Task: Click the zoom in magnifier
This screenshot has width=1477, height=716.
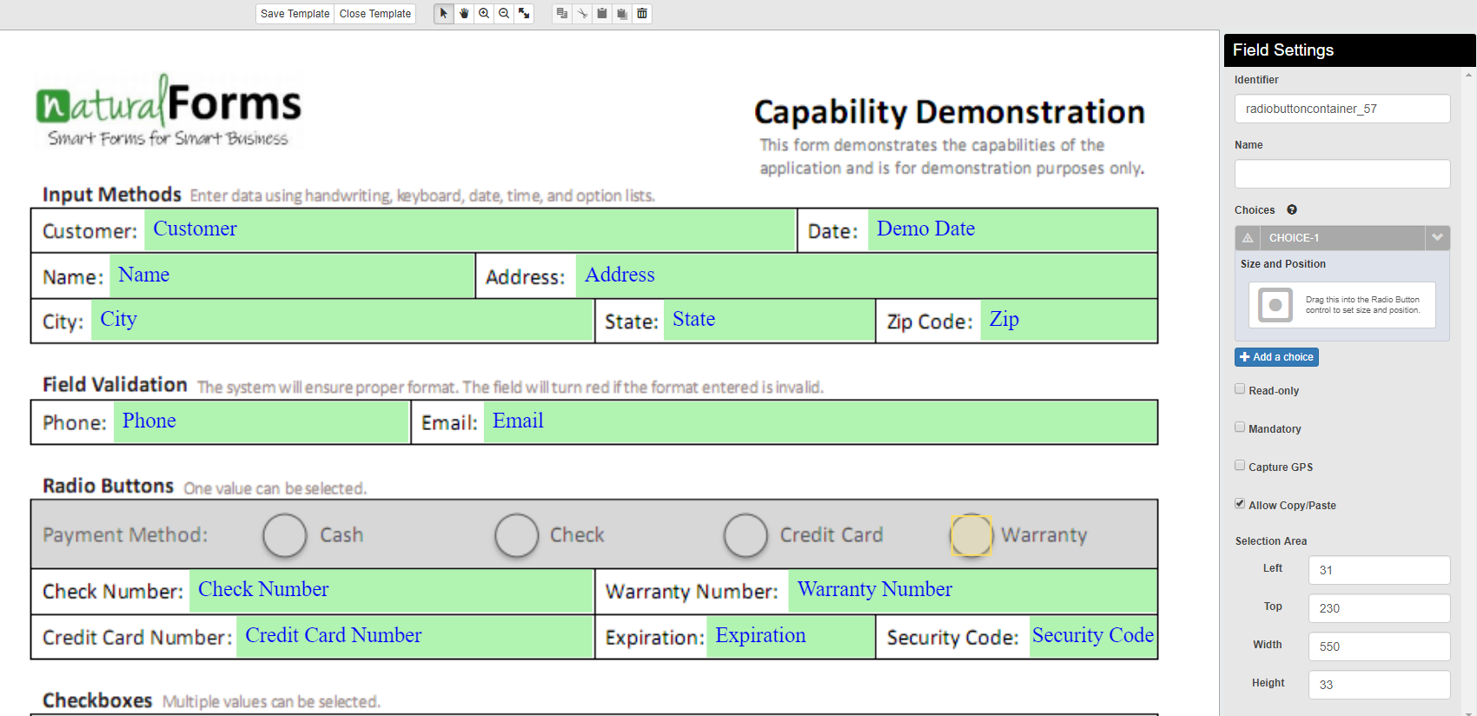Action: 484,14
